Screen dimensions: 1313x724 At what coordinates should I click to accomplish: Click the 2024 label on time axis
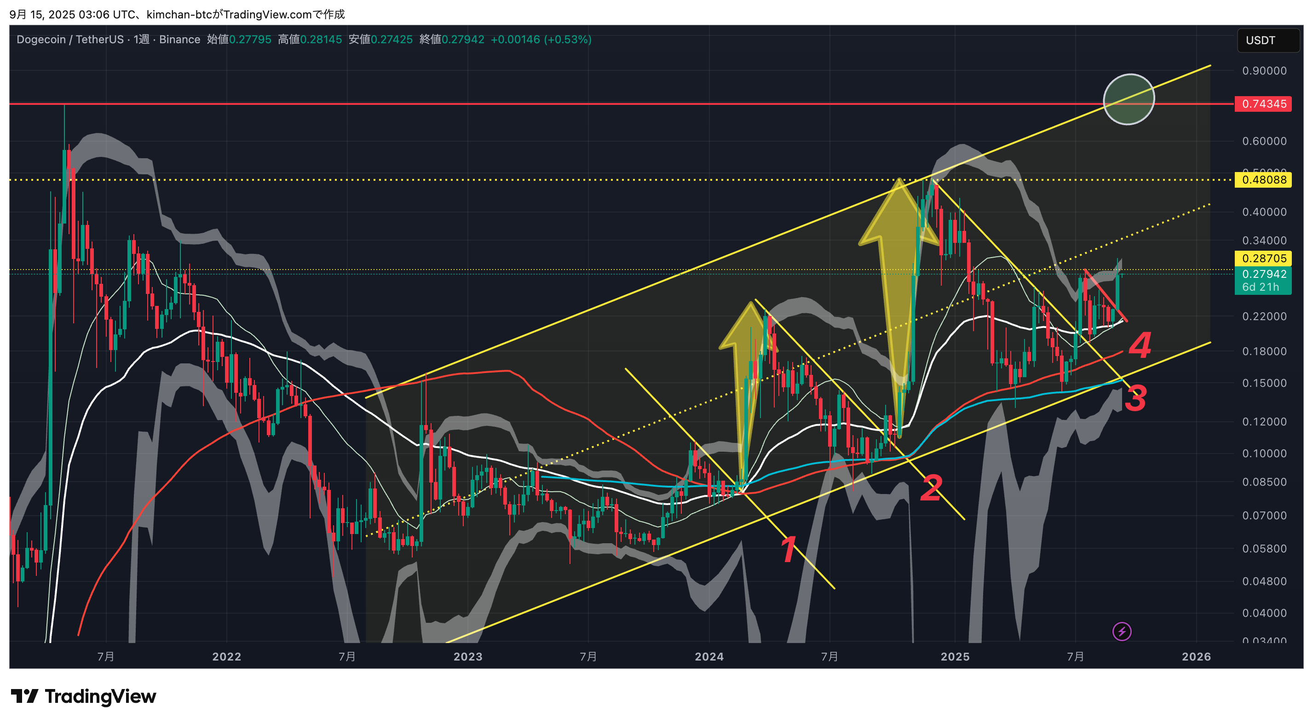pos(709,657)
